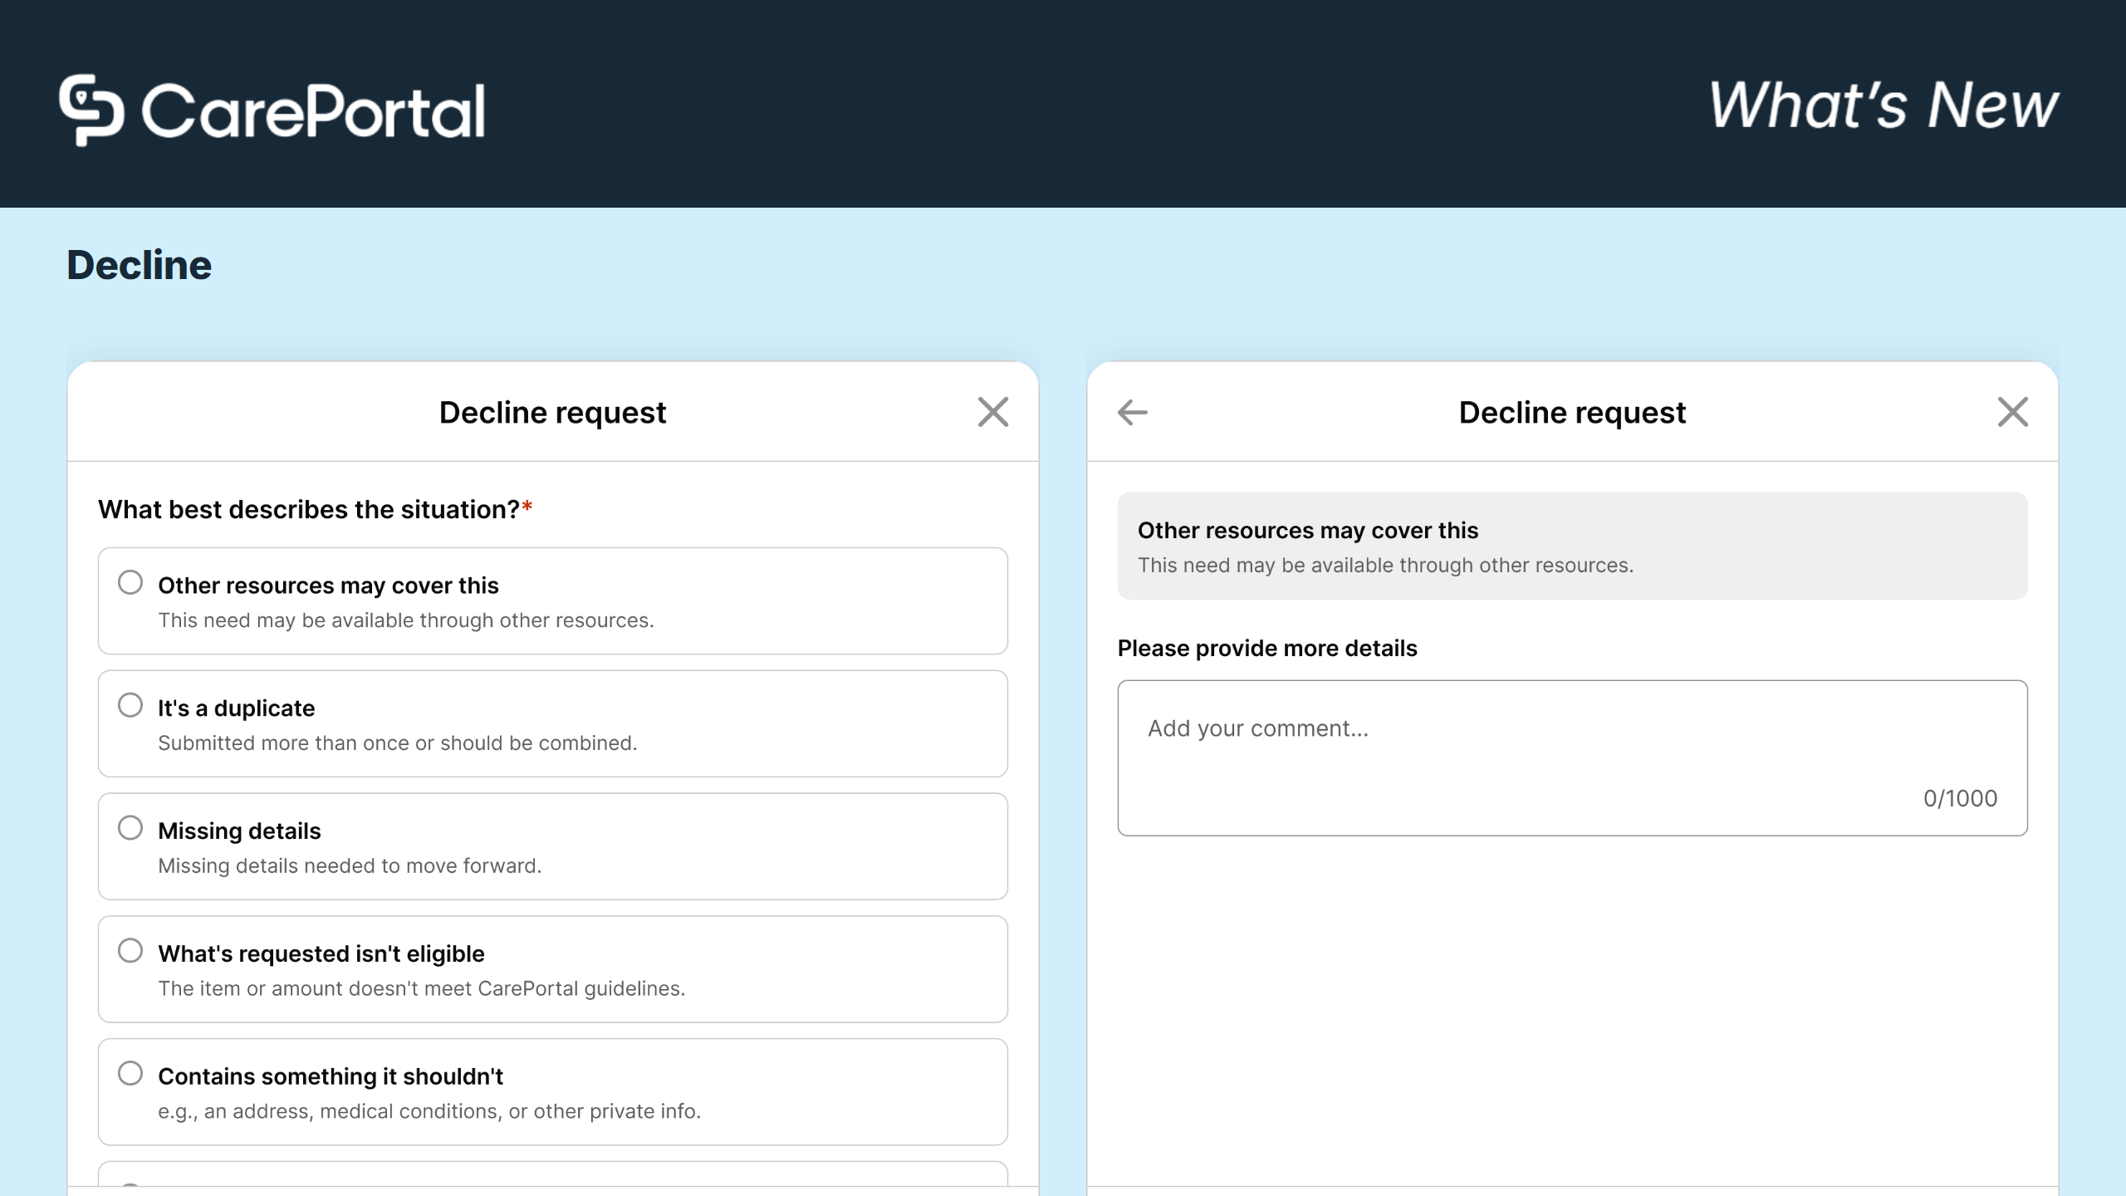Click 'The item or amount doesn't meet CarePortal guidelines.' text
Viewport: 2126px width, 1196px height.
click(x=422, y=988)
